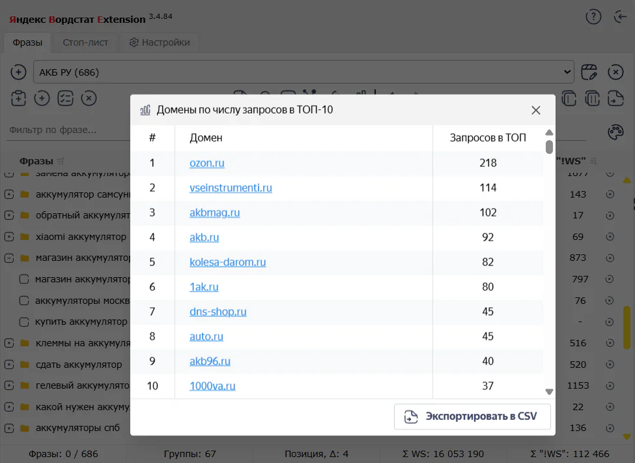Expand the обратный аккумулятор group
Viewport: 635px width, 463px height.
pyautogui.click(x=9, y=215)
